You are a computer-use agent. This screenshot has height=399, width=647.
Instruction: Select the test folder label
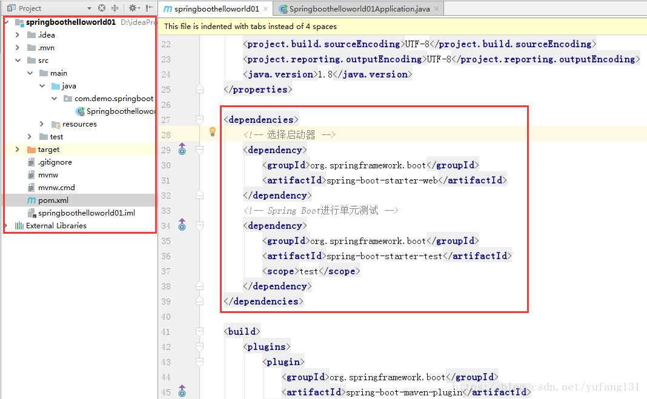point(56,136)
